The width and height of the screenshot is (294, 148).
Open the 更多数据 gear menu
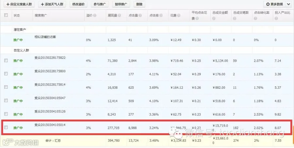pyautogui.click(x=274, y=4)
